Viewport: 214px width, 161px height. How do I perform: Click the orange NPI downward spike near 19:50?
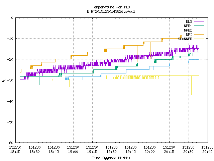137,54
